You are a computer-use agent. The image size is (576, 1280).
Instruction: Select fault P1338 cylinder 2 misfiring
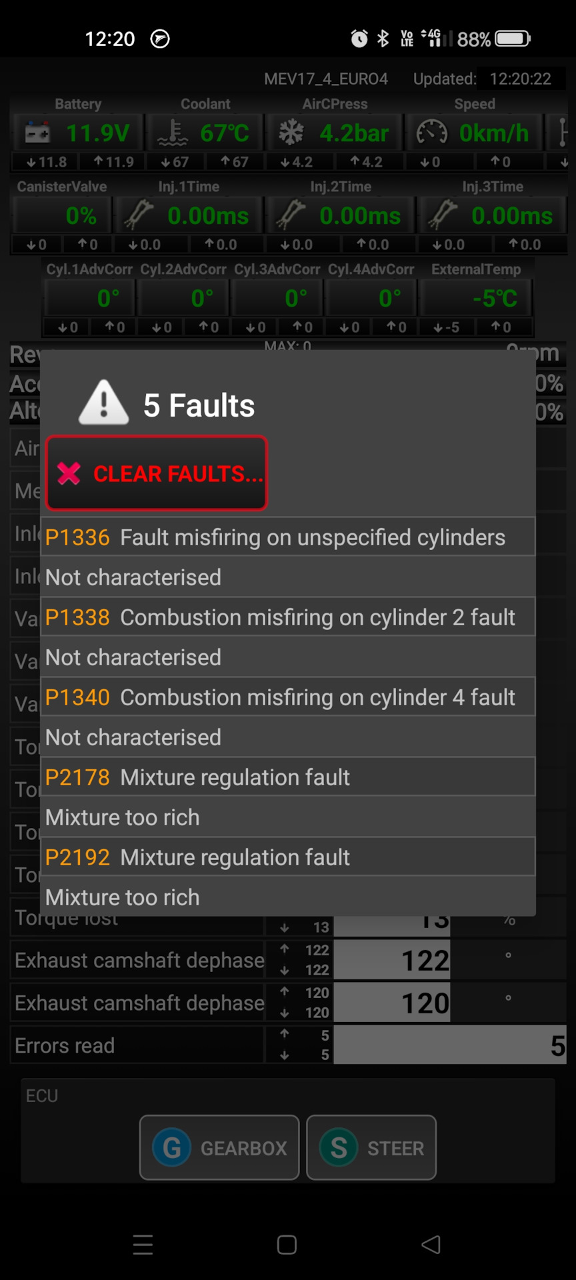tap(288, 617)
